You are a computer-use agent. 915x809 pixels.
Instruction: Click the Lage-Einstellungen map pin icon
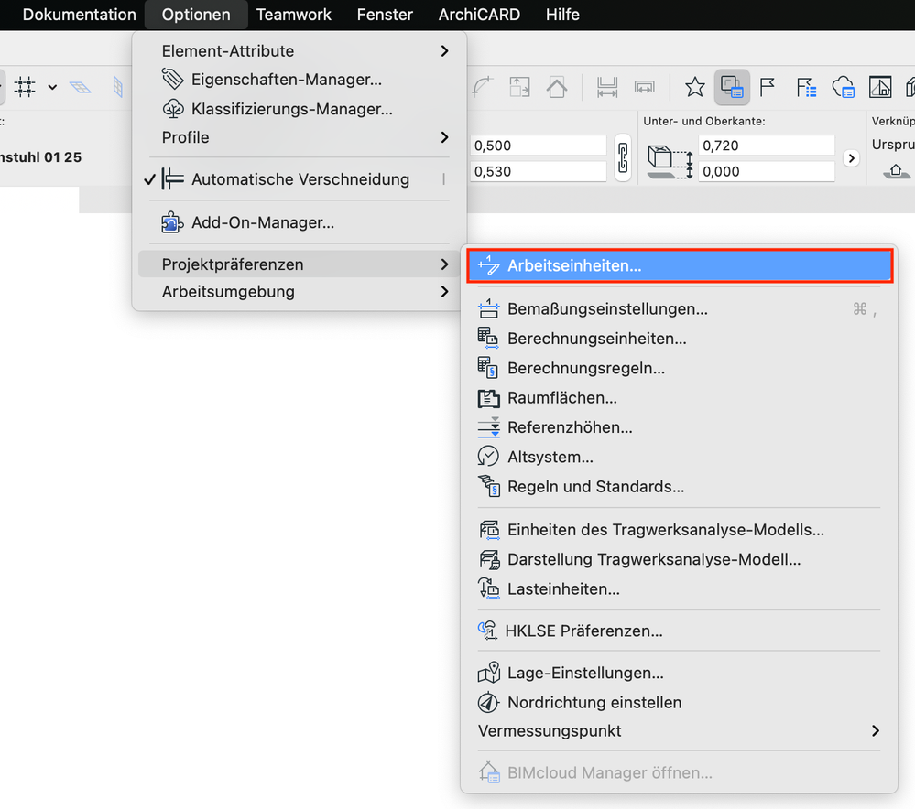click(488, 673)
